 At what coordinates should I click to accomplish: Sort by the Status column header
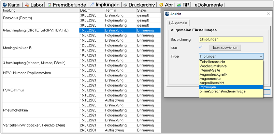(x=148, y=10)
